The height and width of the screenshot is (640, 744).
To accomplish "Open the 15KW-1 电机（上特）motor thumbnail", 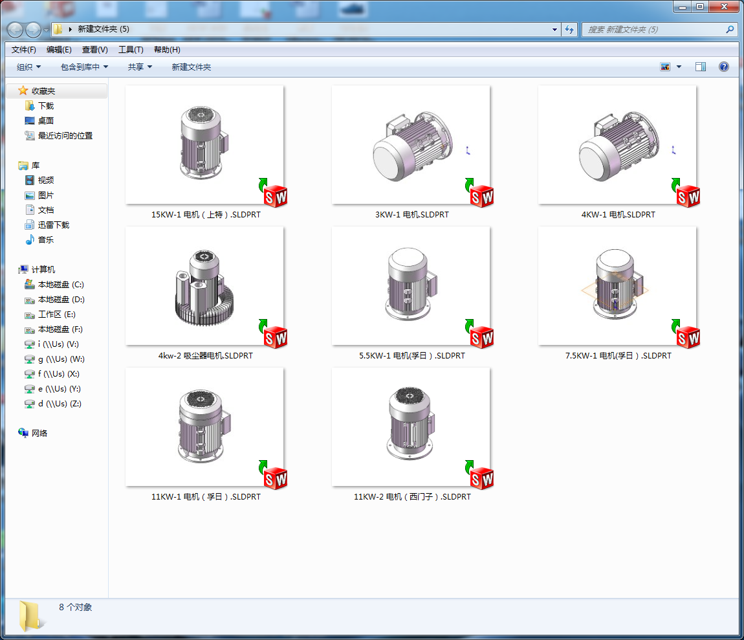I will point(204,145).
